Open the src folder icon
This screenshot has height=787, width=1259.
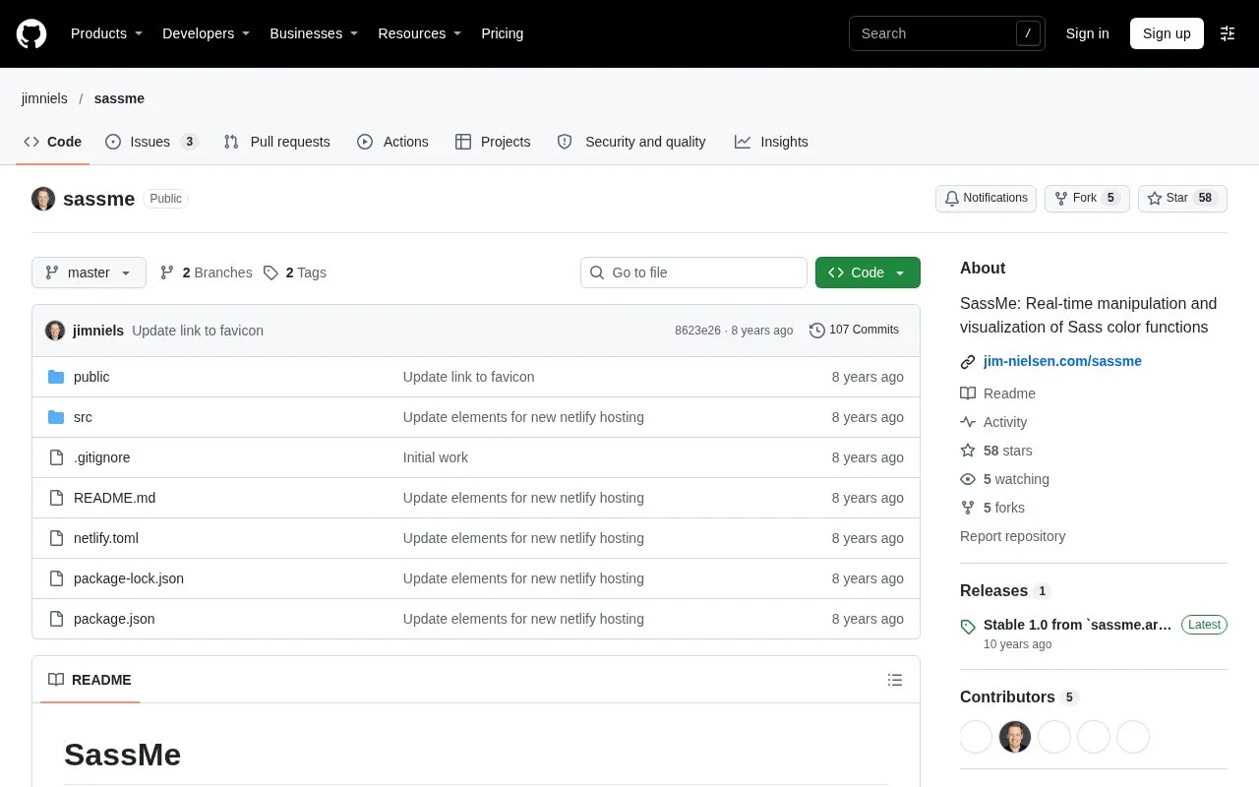pyautogui.click(x=56, y=417)
